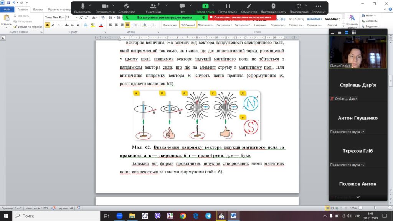Adjust the document zoom slider
Viewport: 393px width, 221px height.
click(375, 208)
